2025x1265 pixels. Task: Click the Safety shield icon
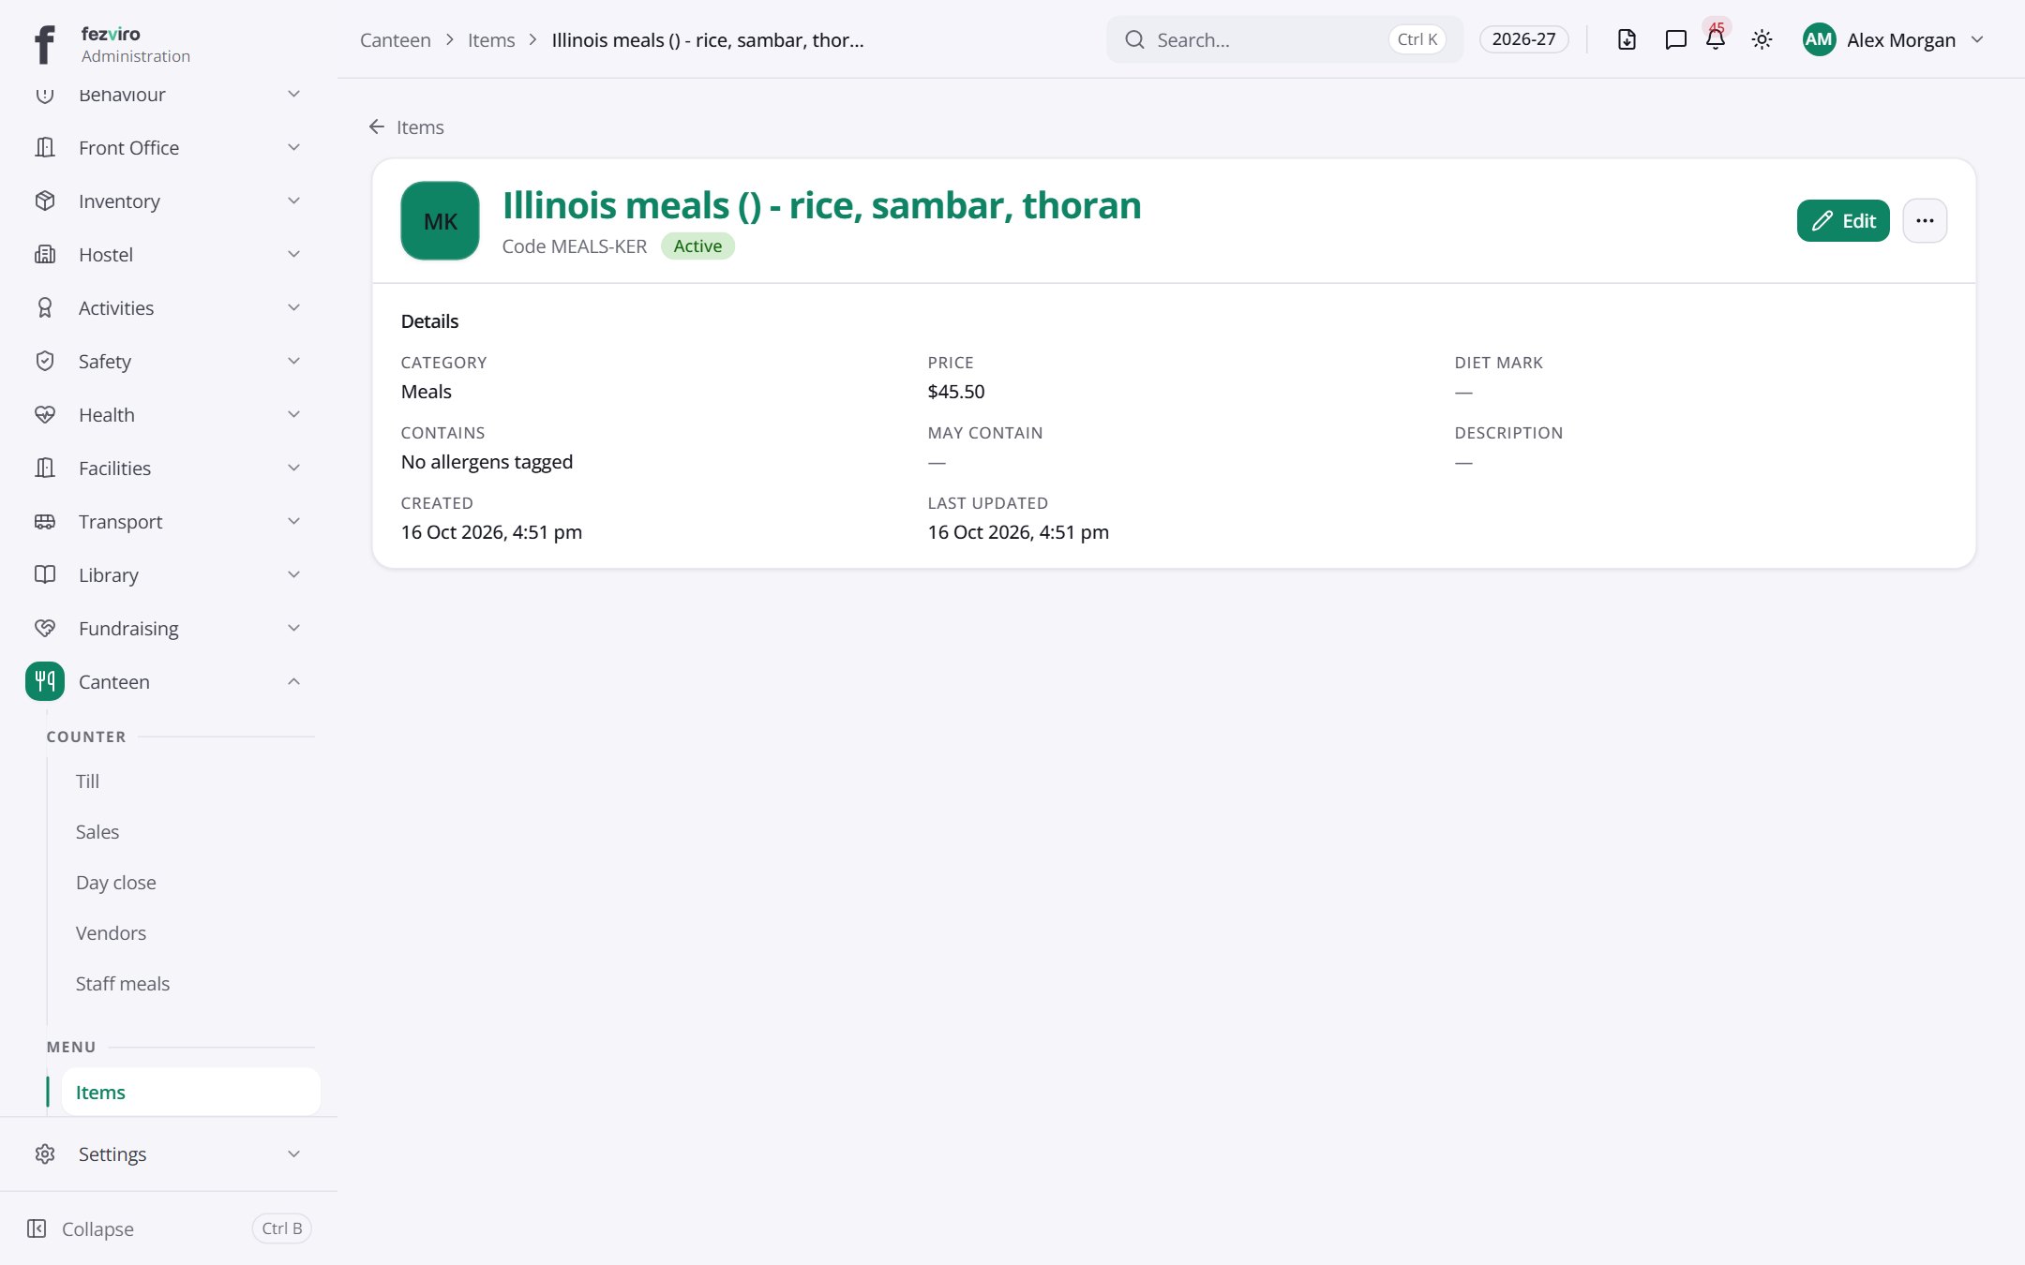pyautogui.click(x=45, y=361)
